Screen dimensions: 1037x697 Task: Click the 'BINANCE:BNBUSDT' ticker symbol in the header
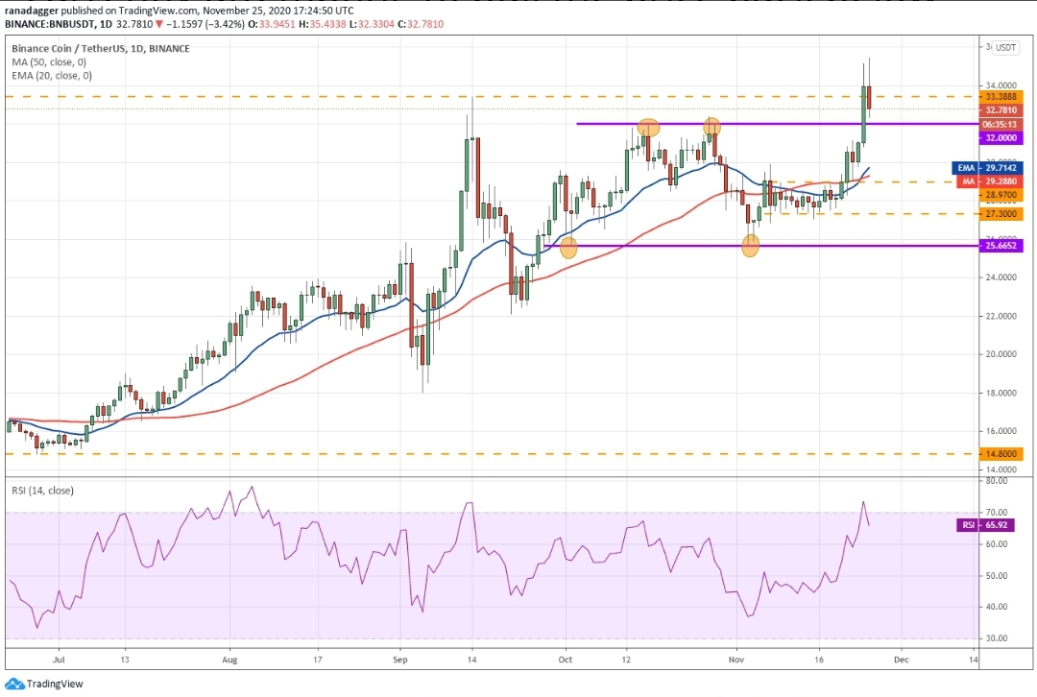pyautogui.click(x=50, y=24)
